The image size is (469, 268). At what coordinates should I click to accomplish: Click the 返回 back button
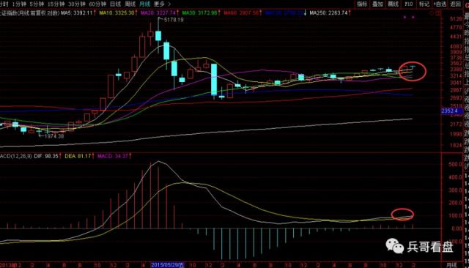(455, 4)
